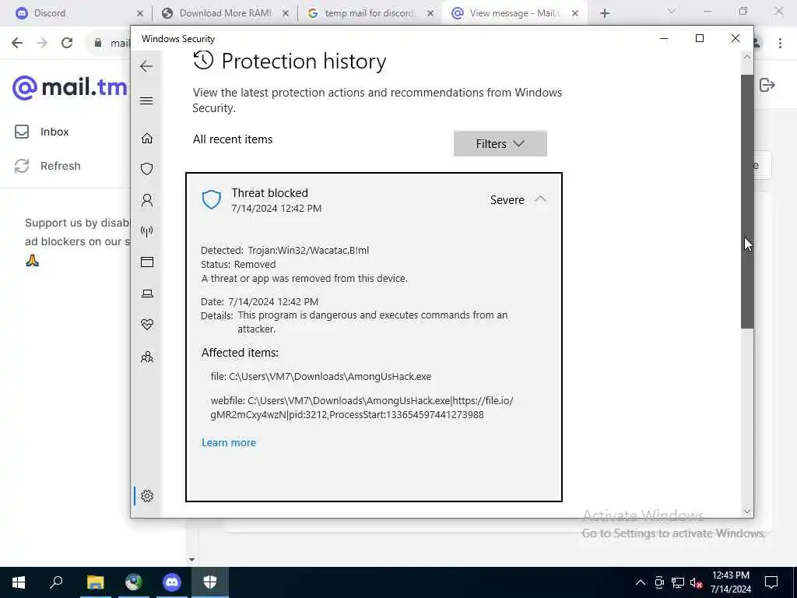Image resolution: width=797 pixels, height=598 pixels.
Task: Open a new browser tab
Action: 604,14
